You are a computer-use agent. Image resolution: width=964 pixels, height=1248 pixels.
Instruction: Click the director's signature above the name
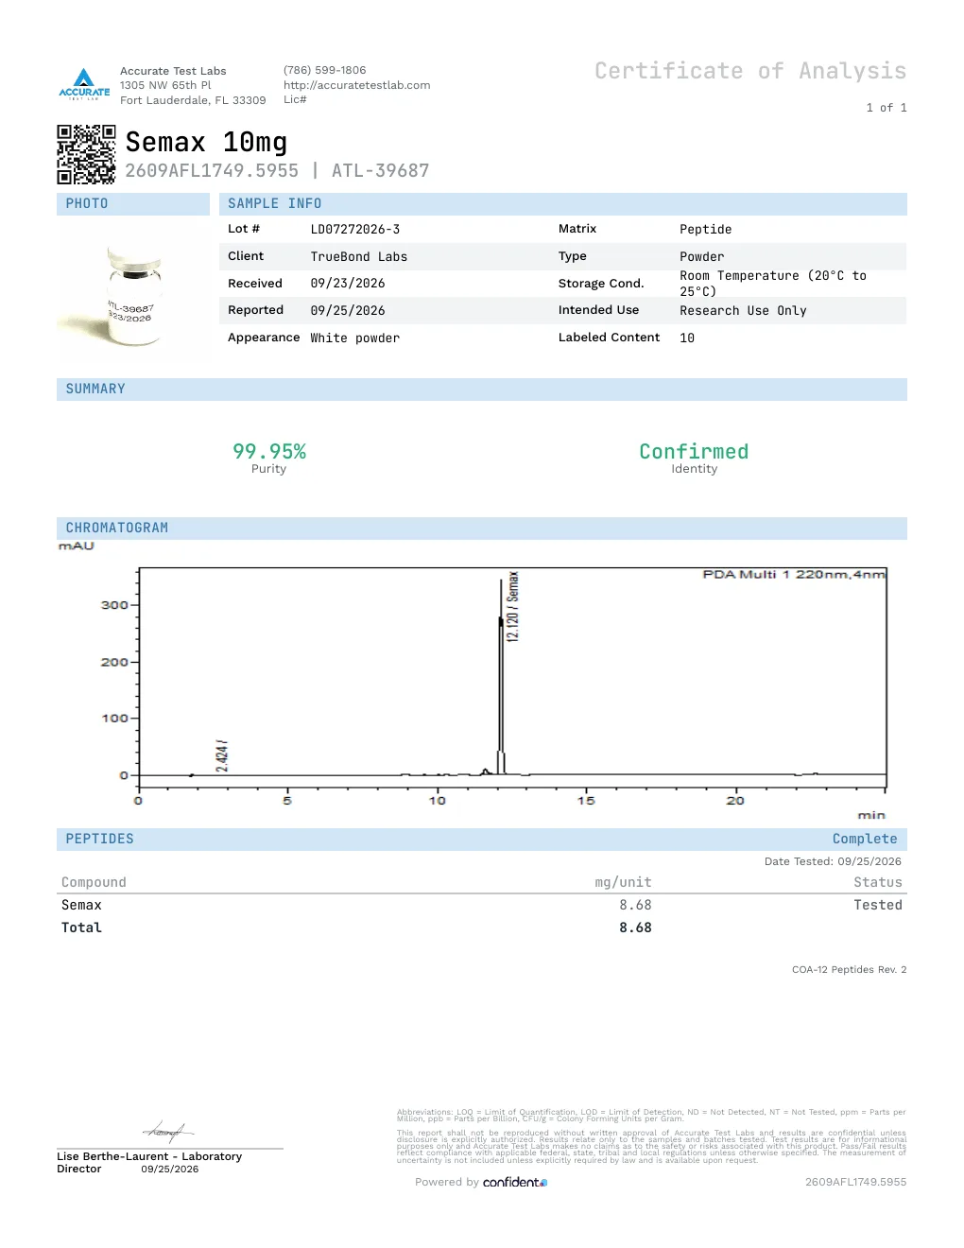click(168, 1131)
